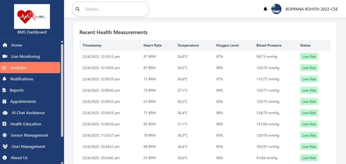Click the 87 BPM heart rate value
Screen dimensions: 346x164
(x=149, y=68)
